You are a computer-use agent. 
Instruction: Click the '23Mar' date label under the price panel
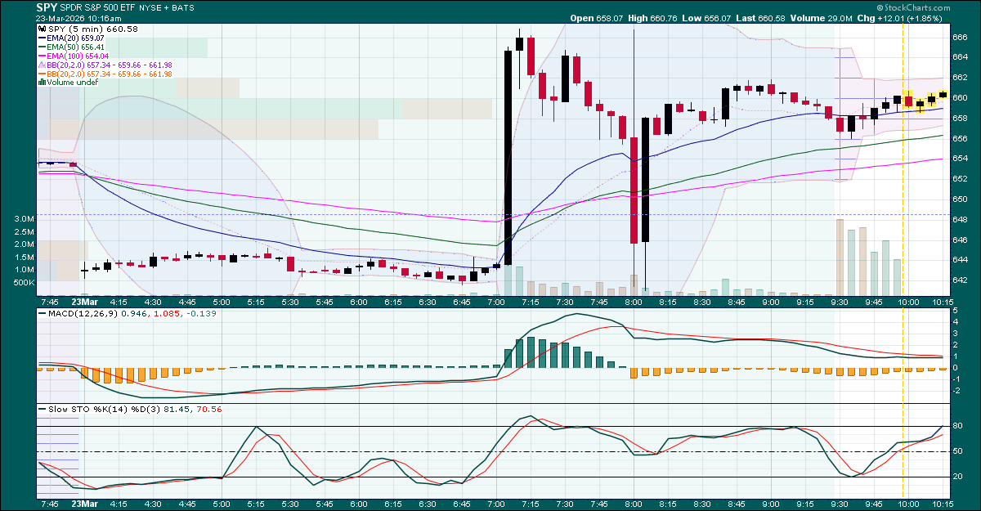pyautogui.click(x=85, y=300)
